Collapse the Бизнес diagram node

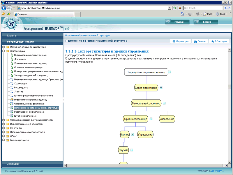pyautogui.click(x=133, y=134)
